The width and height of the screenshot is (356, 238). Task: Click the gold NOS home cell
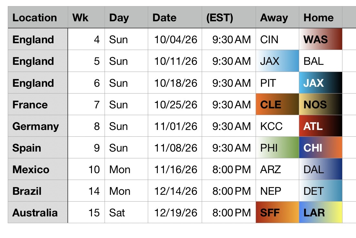[320, 104]
